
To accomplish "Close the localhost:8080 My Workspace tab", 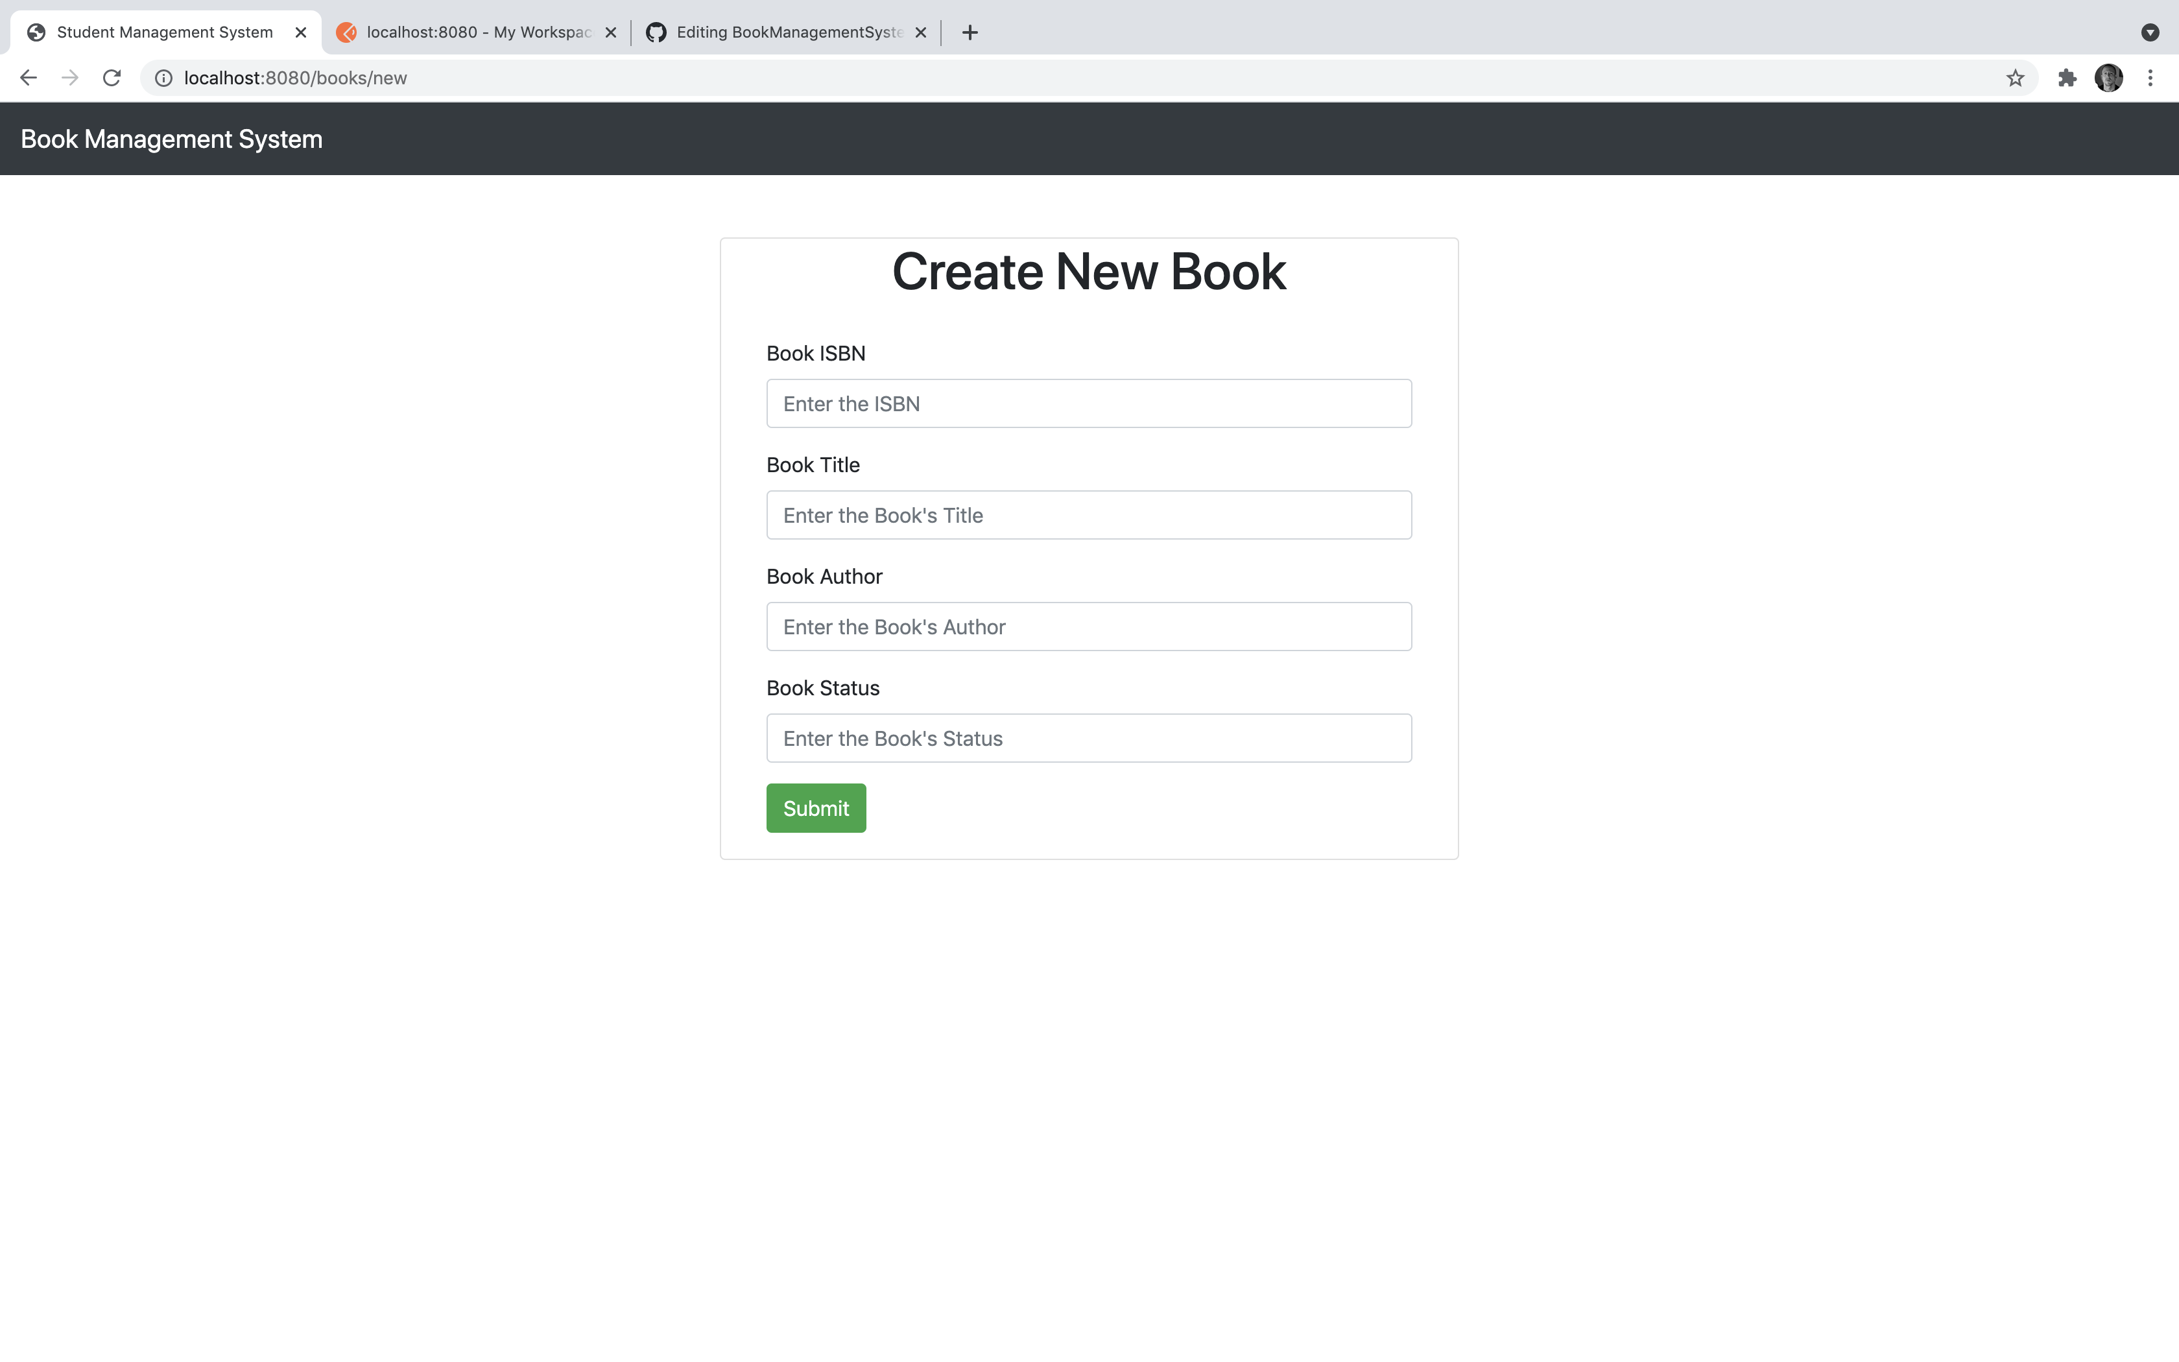I will coord(612,32).
